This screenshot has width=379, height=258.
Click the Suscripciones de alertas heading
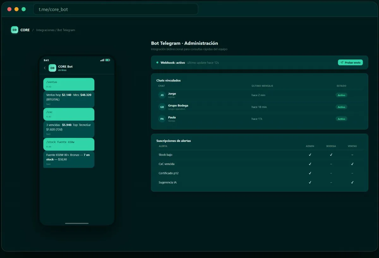[x=173, y=141]
